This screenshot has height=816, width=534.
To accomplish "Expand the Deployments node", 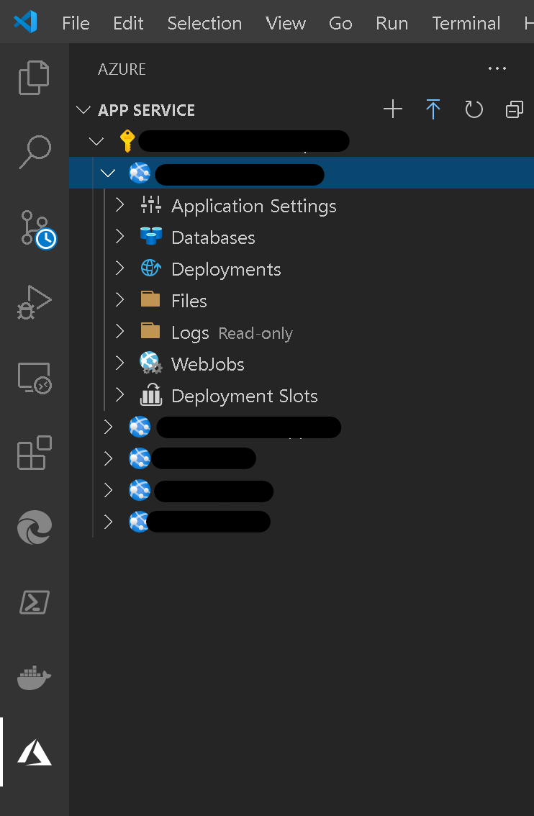I will 119,268.
